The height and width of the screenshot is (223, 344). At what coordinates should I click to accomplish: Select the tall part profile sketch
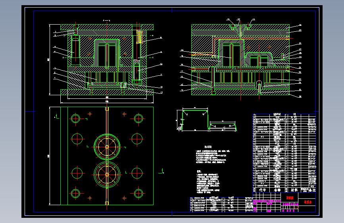coord(195,119)
